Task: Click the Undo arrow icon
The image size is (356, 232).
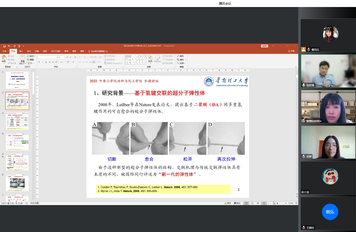Action: (9, 46)
